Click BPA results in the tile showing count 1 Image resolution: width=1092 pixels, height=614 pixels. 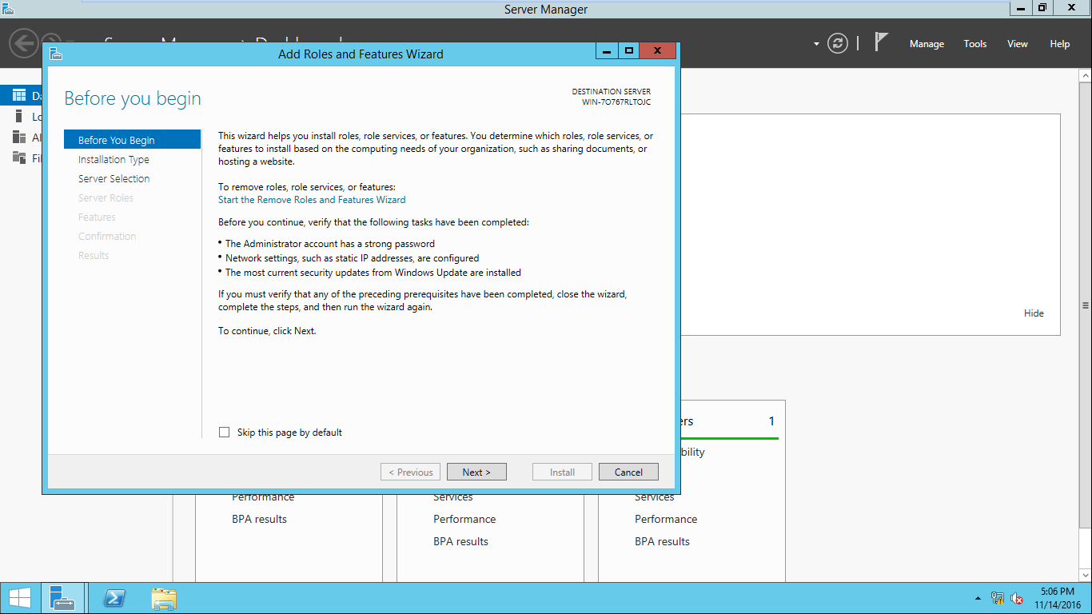click(662, 541)
